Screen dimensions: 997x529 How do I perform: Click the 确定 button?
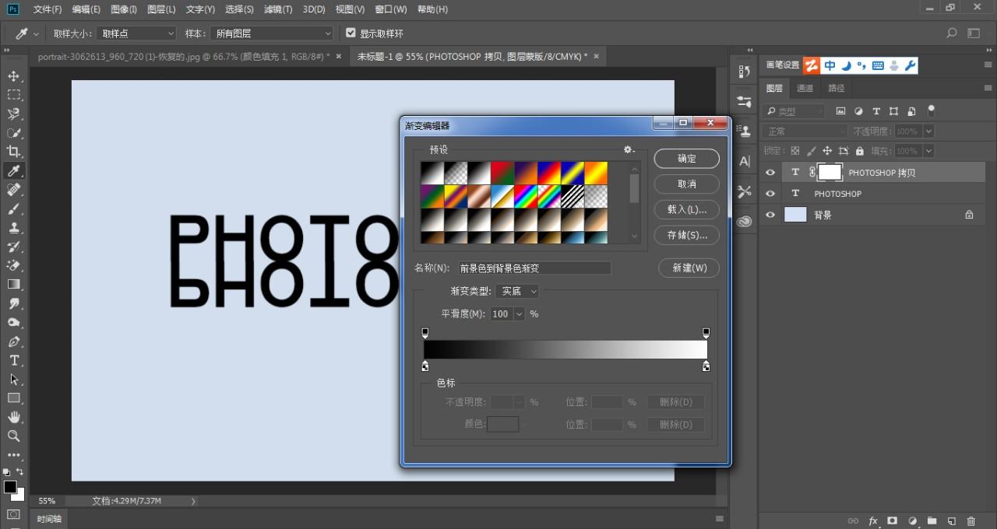pyautogui.click(x=687, y=158)
